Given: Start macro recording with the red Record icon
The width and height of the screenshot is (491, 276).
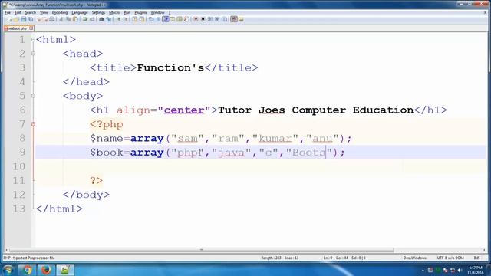Looking at the screenshot, I should click(x=196, y=19).
